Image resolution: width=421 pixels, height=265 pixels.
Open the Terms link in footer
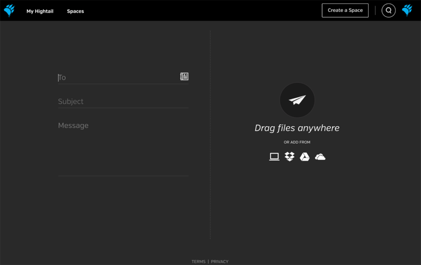[x=198, y=261]
